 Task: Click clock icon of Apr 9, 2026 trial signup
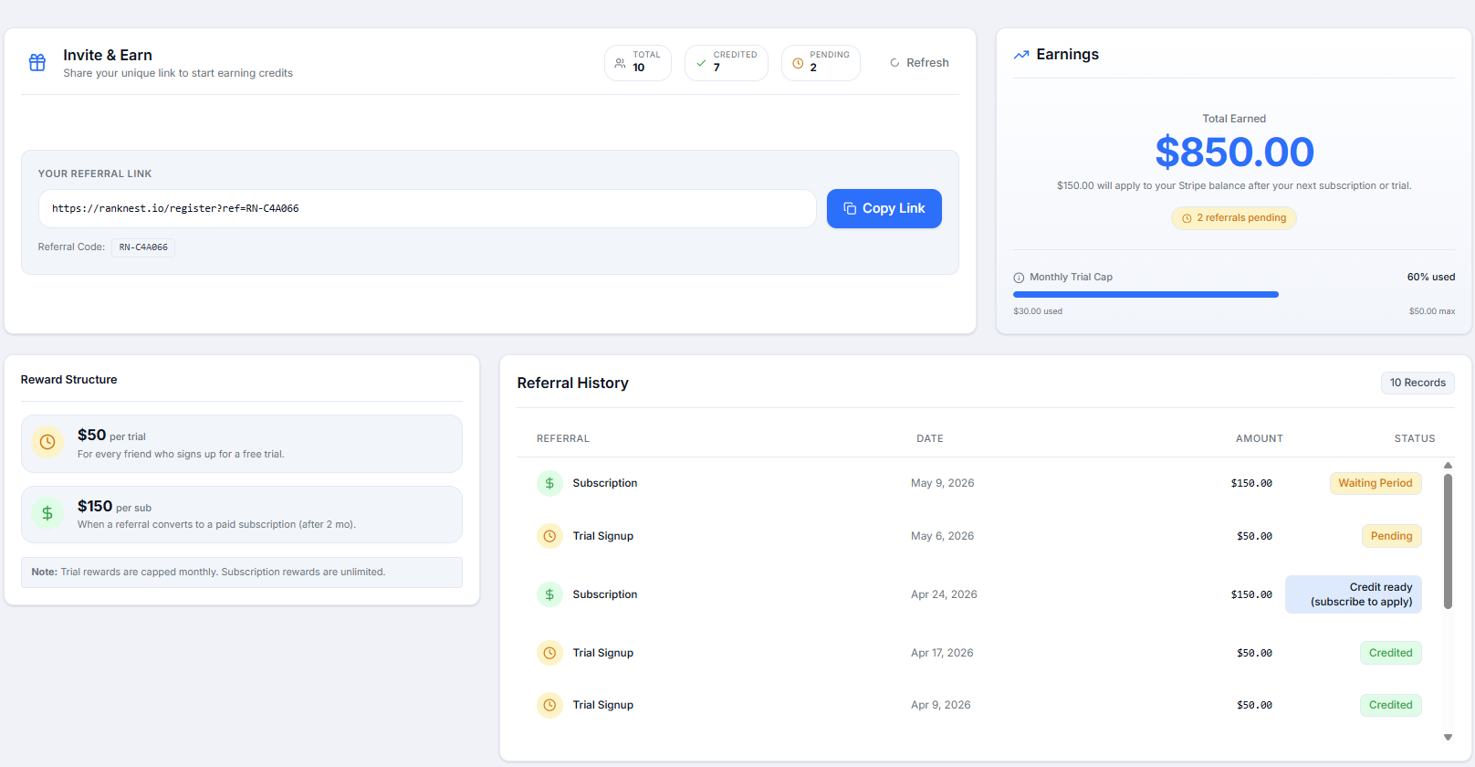(549, 705)
